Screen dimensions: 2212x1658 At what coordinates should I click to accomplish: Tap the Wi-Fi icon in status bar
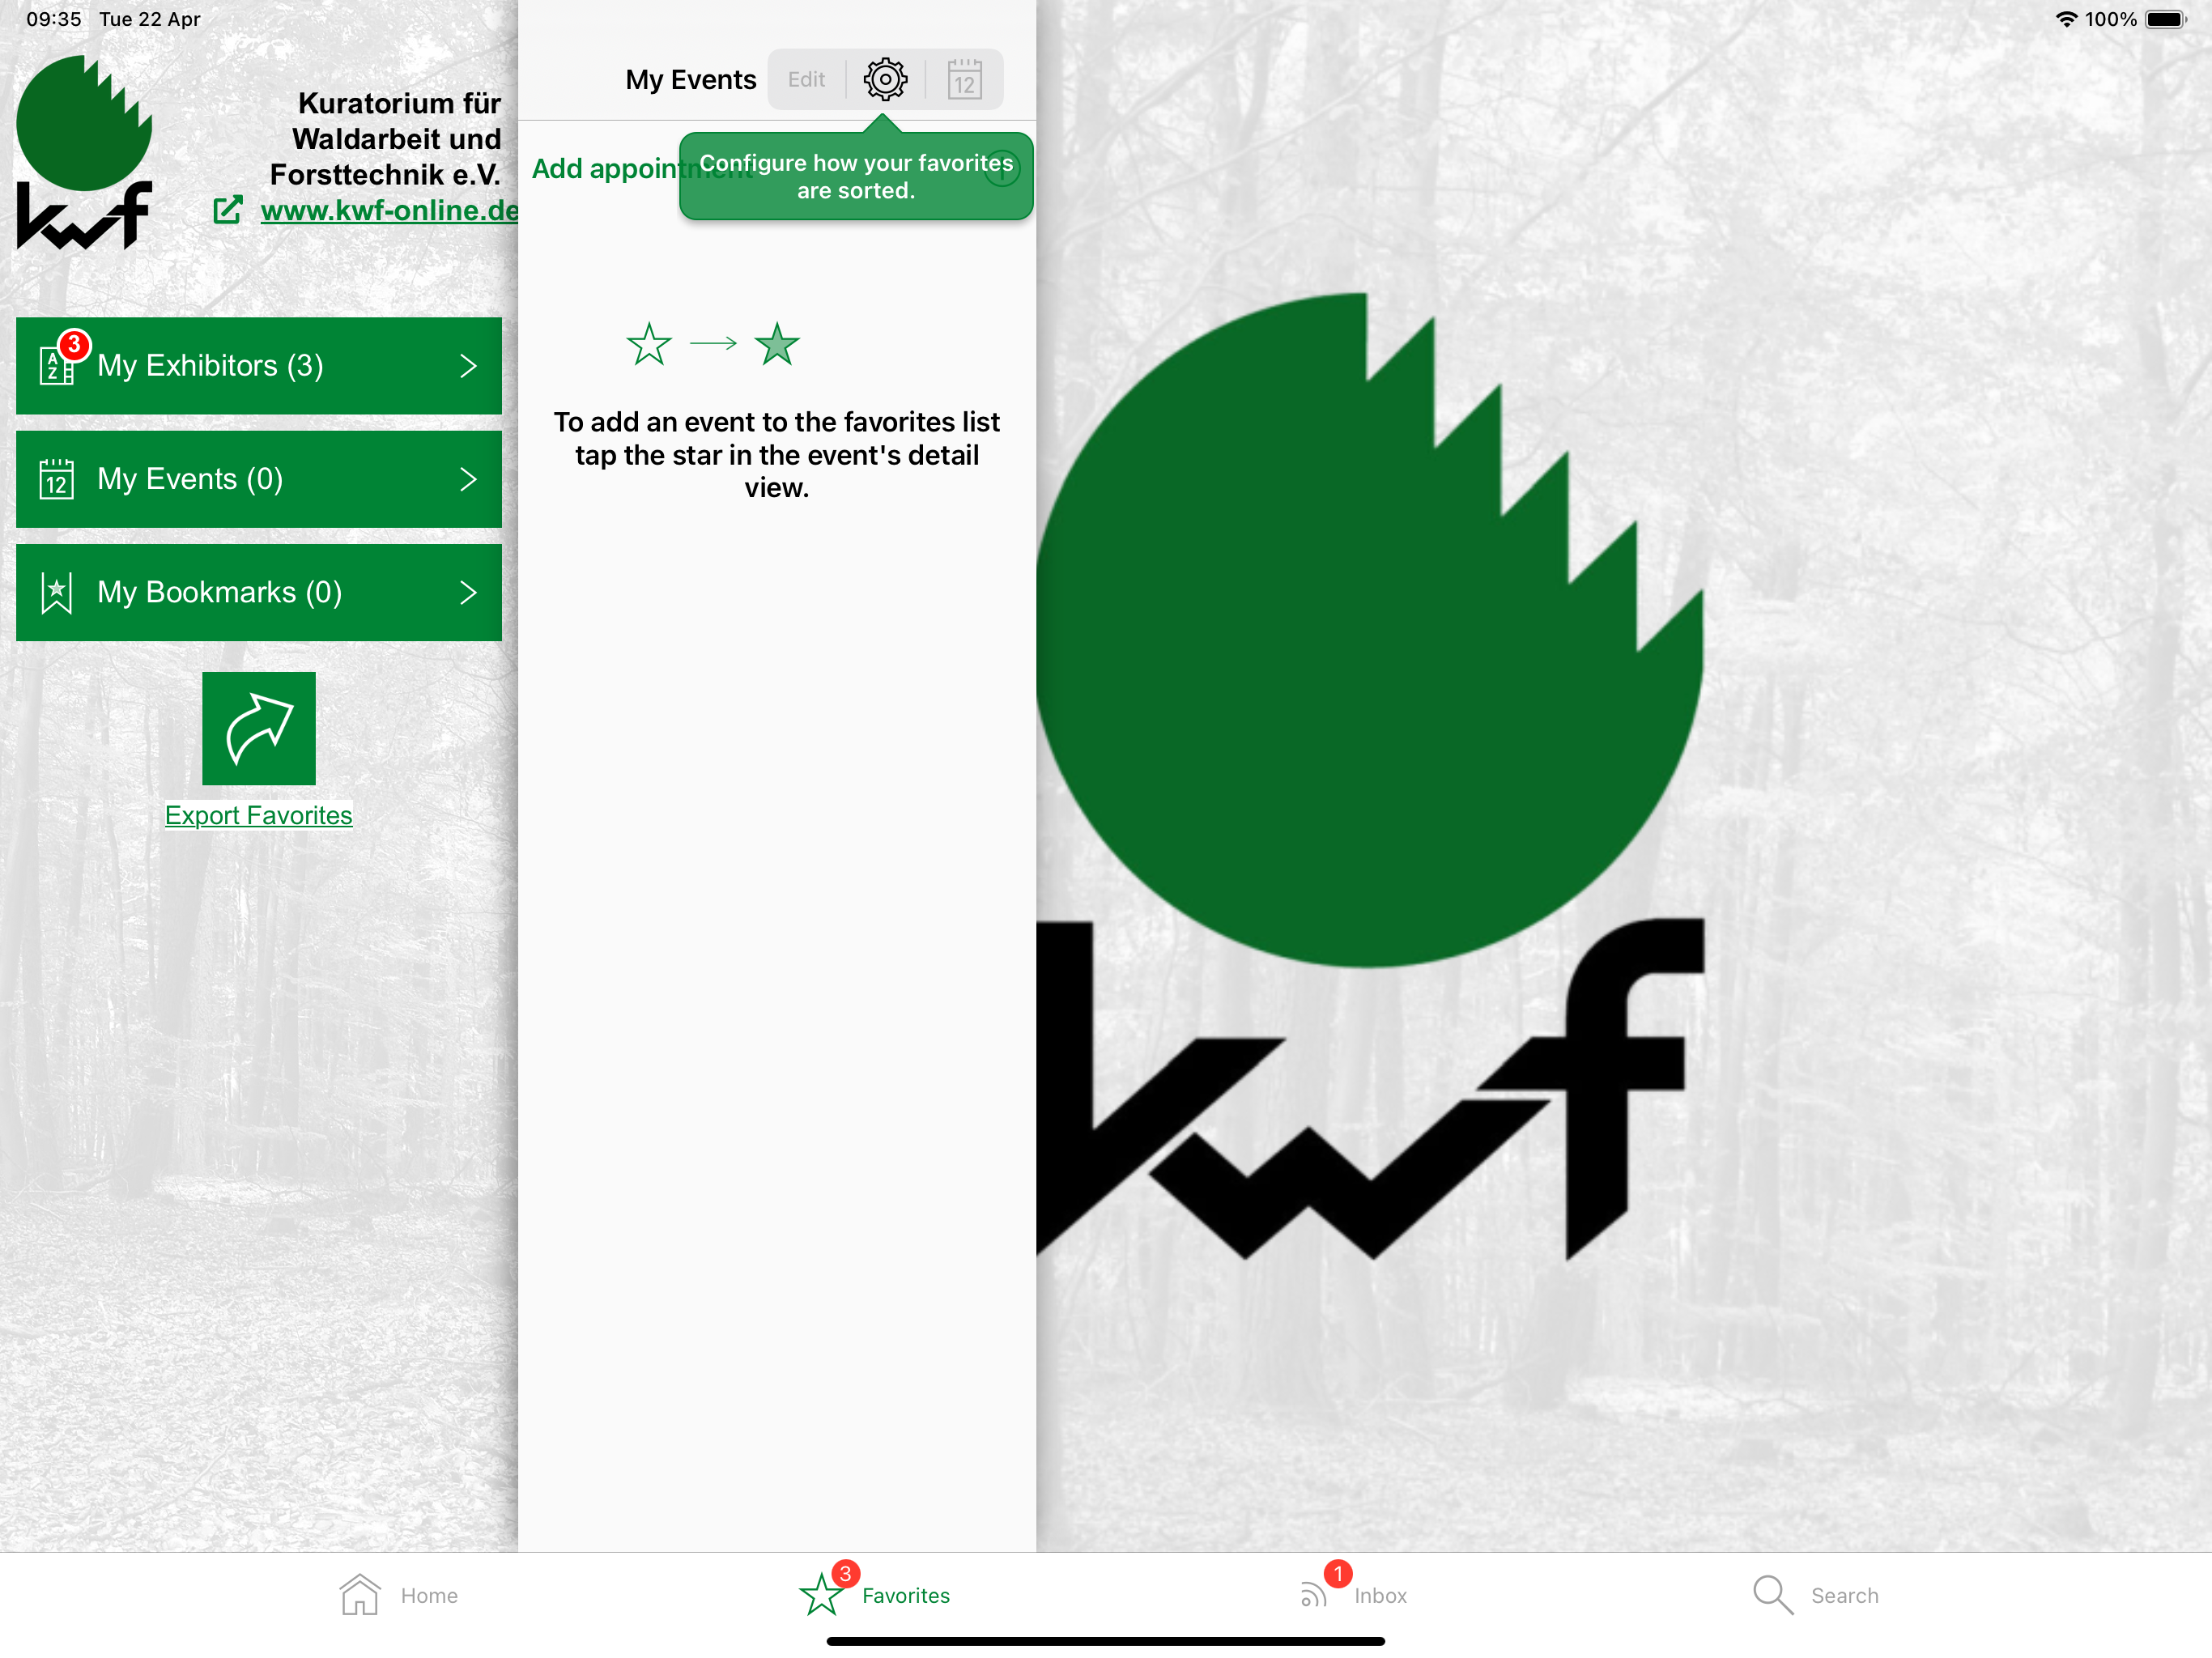[x=2066, y=19]
